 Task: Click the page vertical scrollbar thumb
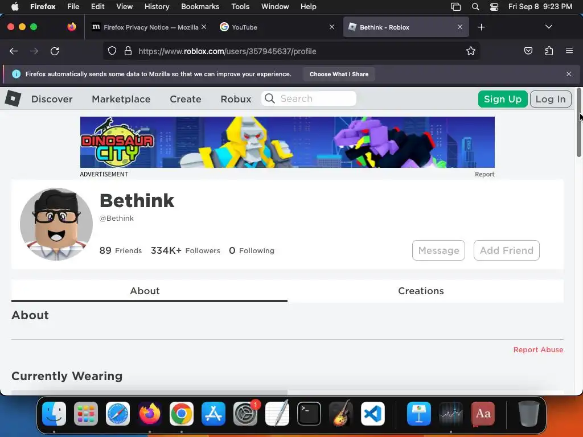[579, 123]
